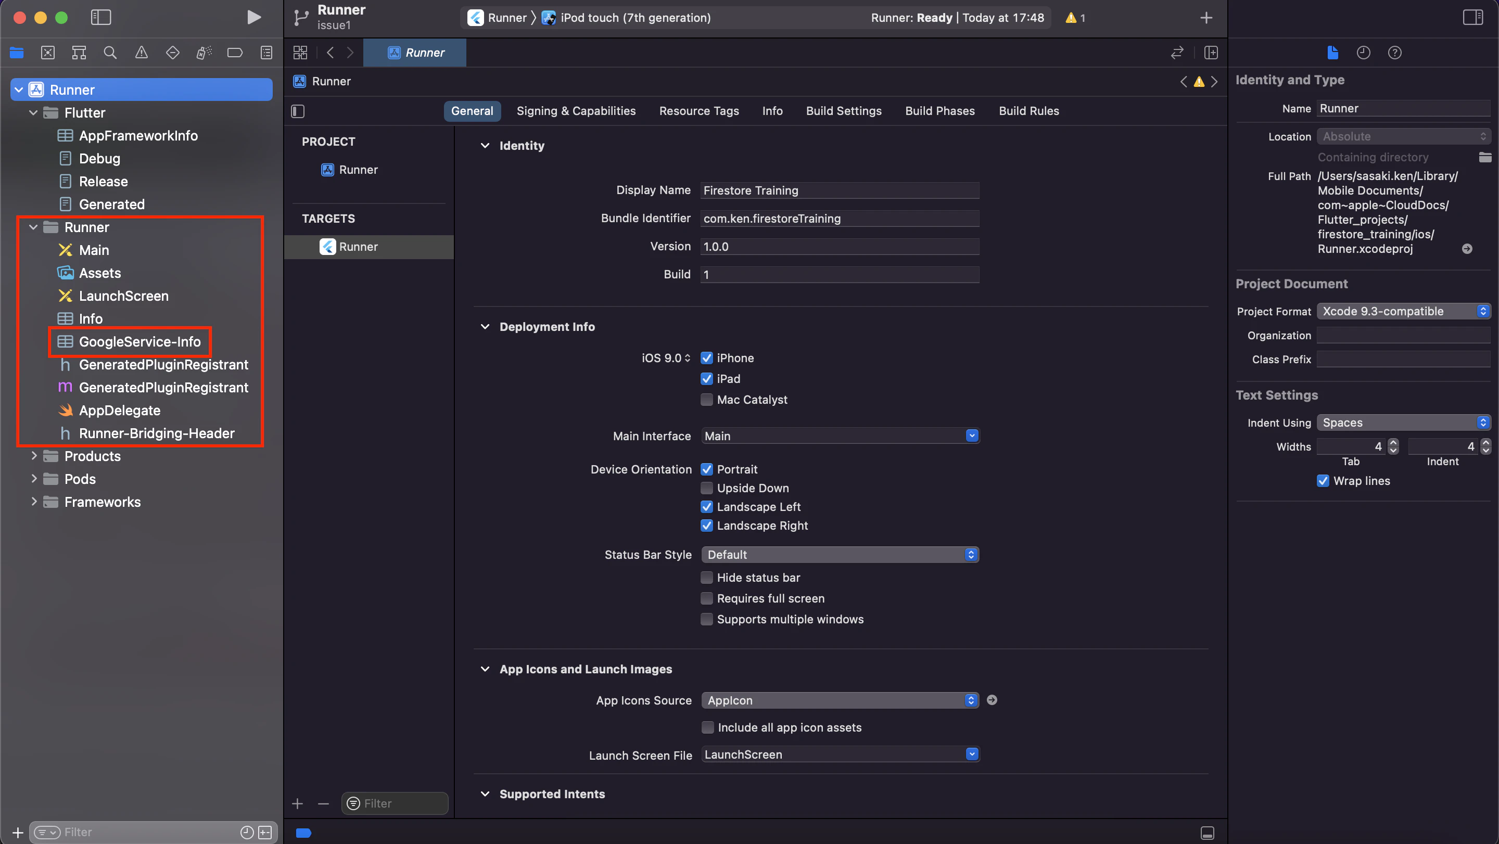Open the Find navigator magnifier icon

point(110,53)
